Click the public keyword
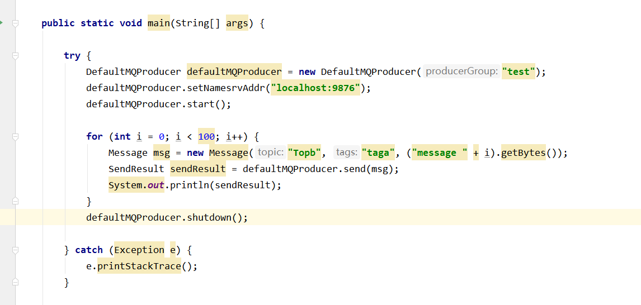This screenshot has width=641, height=305. click(58, 23)
